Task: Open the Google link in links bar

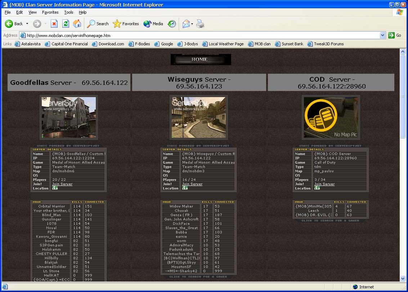Action: tap(164, 44)
